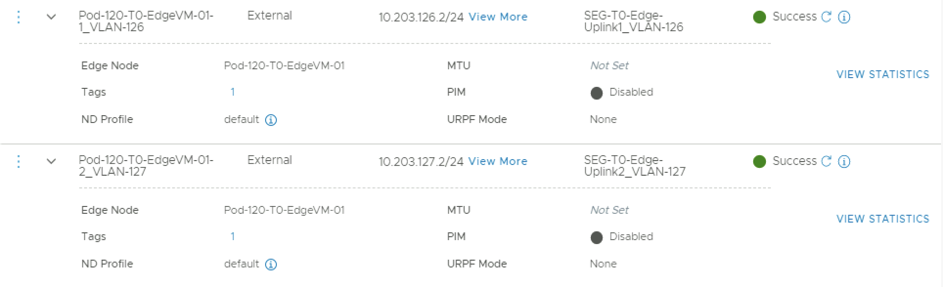Open tags count for VLAN-127 interface
Screen dimensions: 943x287
click(x=233, y=237)
